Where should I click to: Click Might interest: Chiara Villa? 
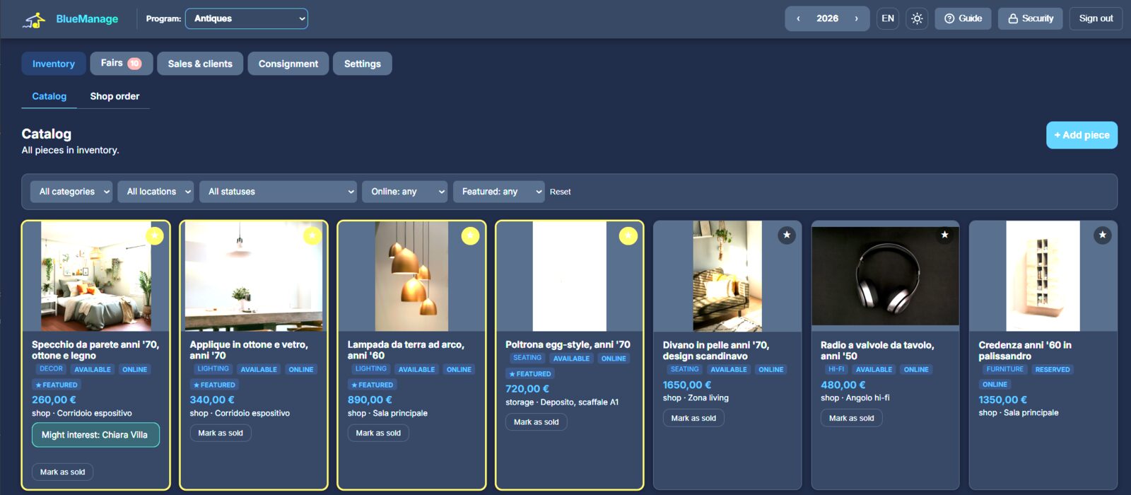click(95, 435)
